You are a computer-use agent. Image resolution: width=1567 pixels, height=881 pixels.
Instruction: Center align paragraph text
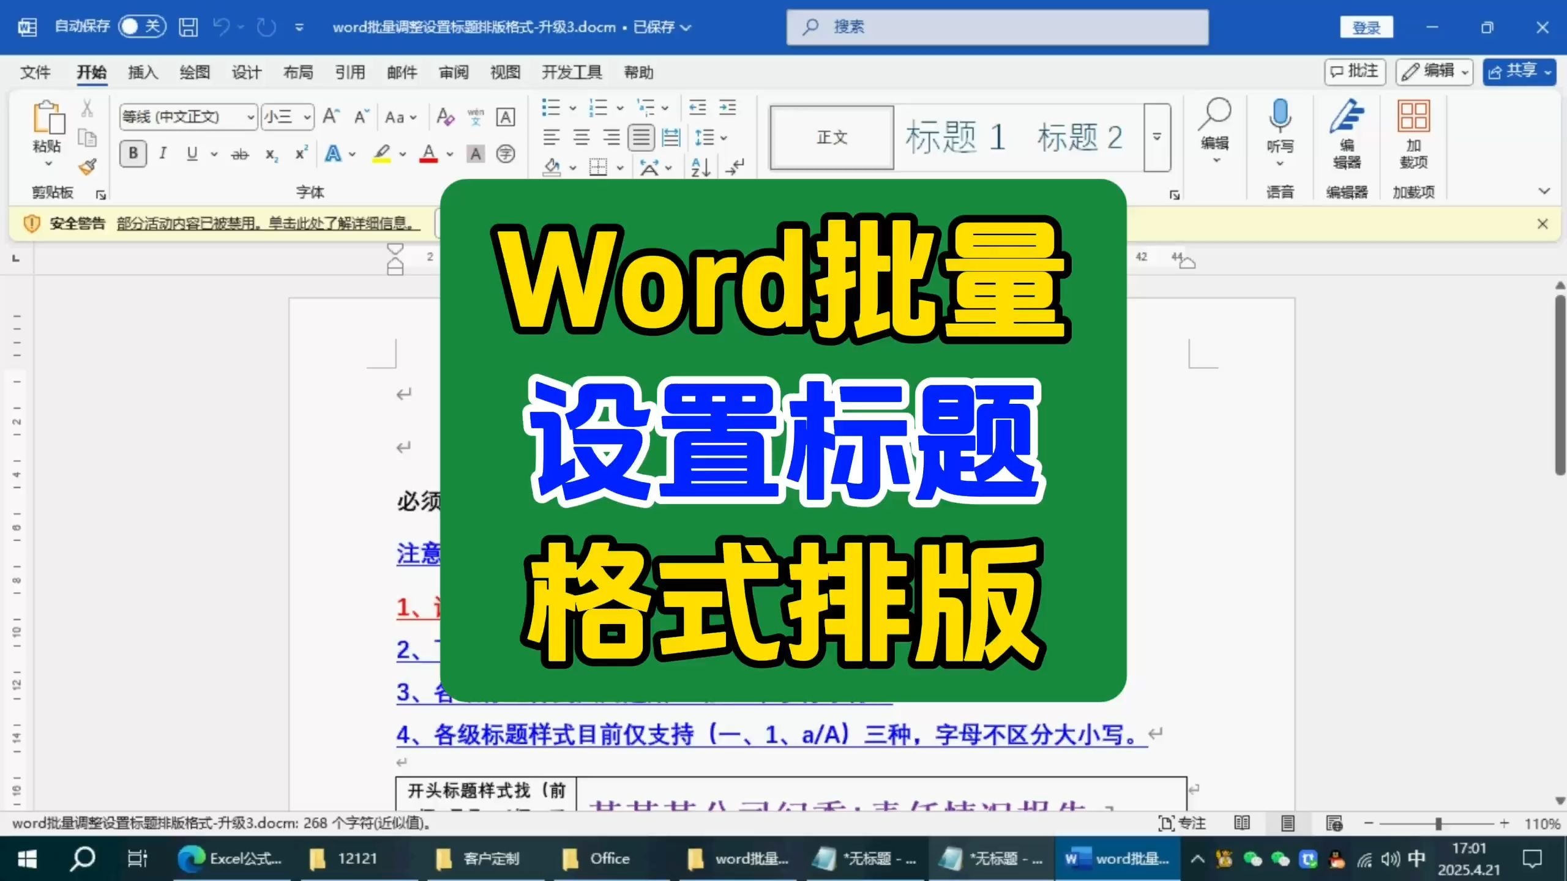[x=582, y=137]
